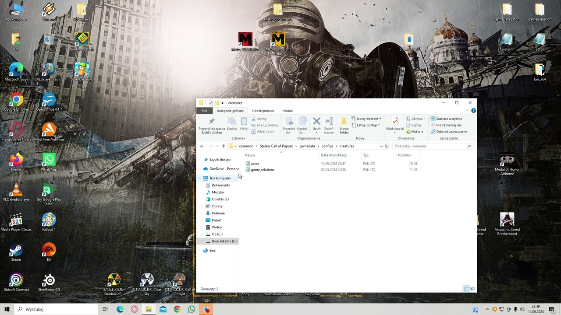
Task: Click Przypnij do paska Szybki dostęp pin icon
Action: [x=212, y=125]
